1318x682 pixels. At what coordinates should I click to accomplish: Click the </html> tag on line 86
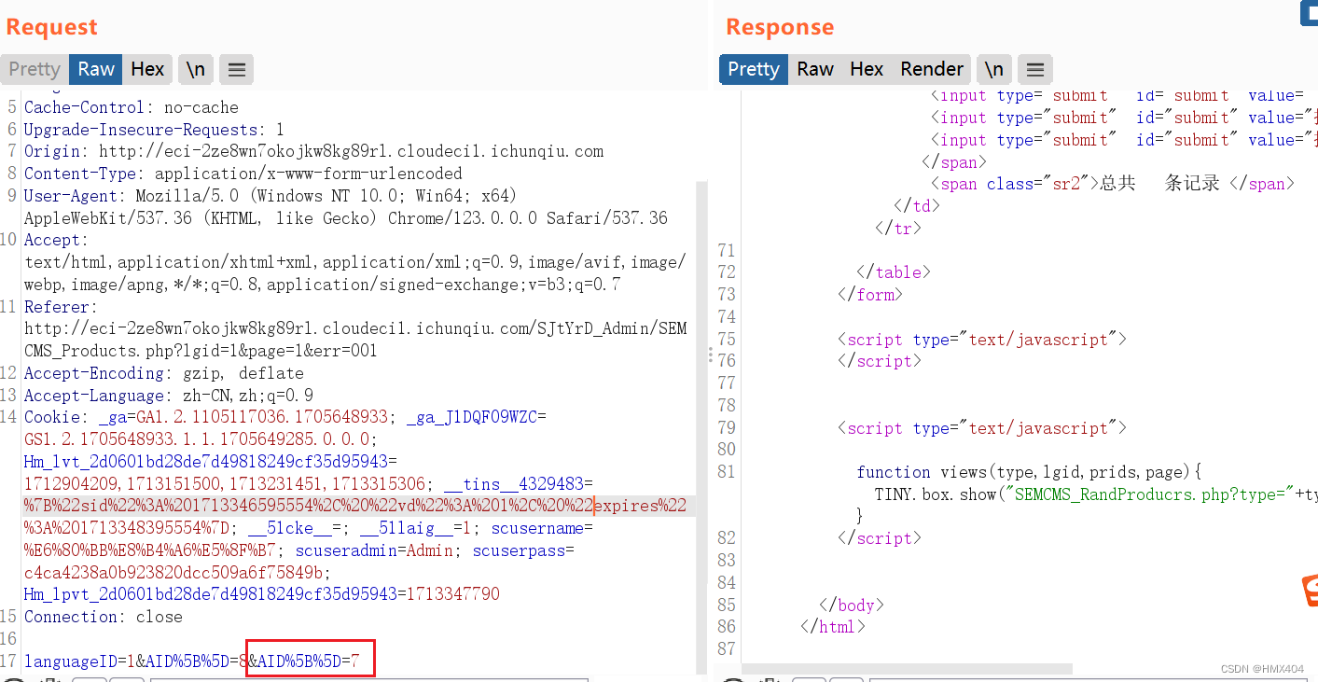(833, 627)
